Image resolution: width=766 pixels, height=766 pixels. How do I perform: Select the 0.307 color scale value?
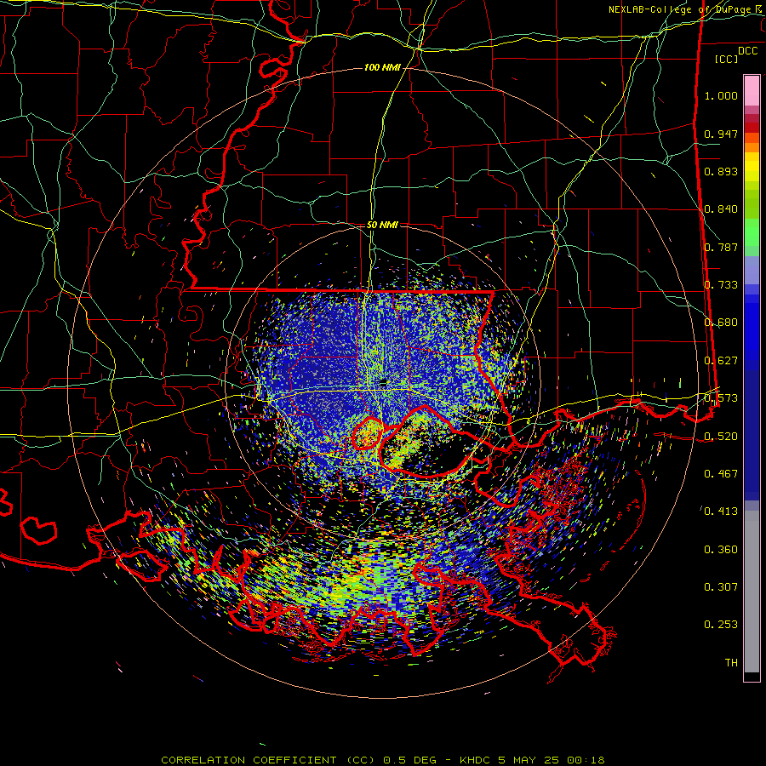coord(721,587)
